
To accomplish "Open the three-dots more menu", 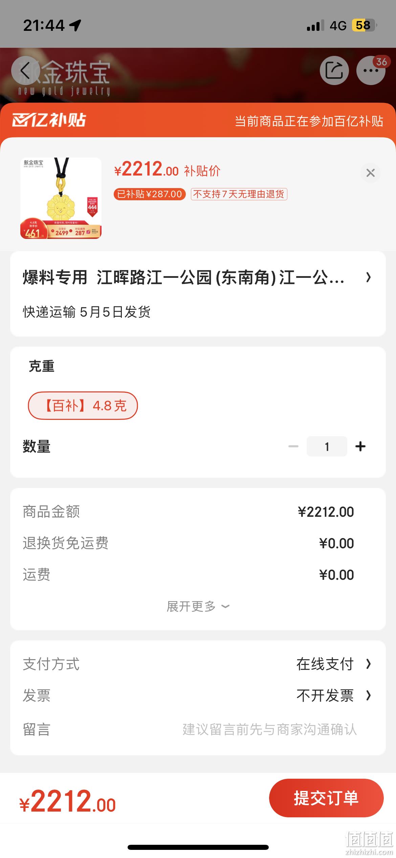I will pyautogui.click(x=371, y=70).
